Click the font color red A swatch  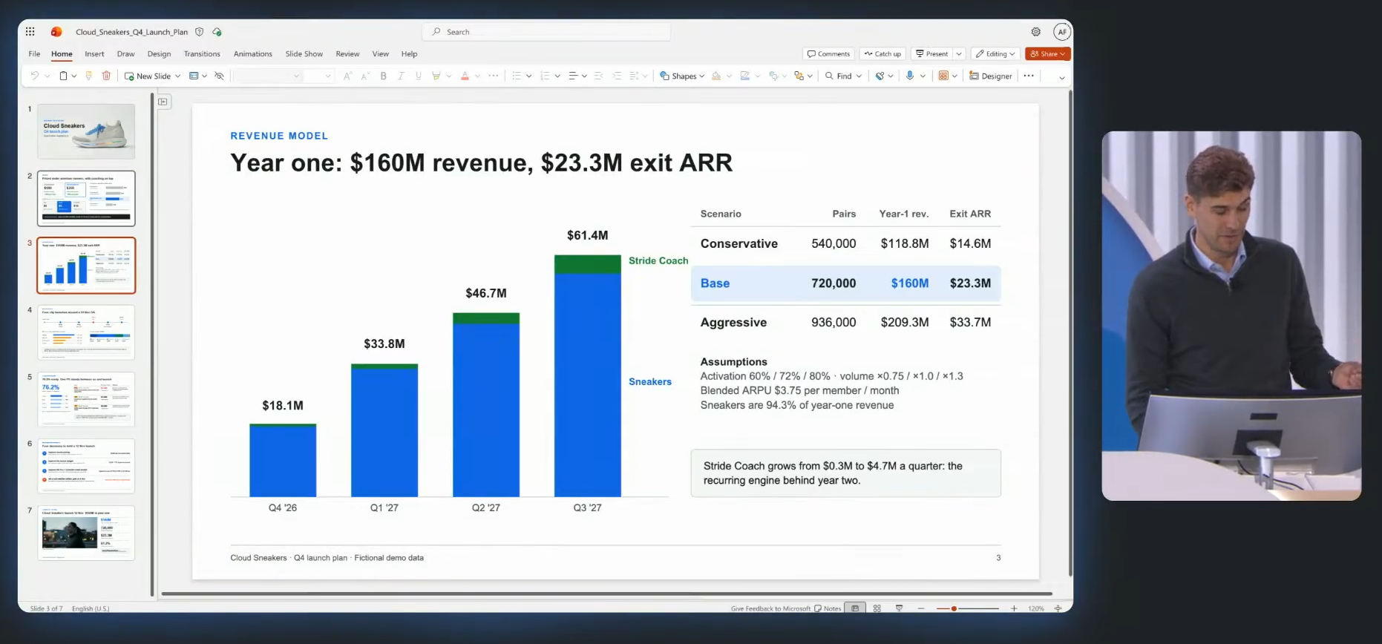[x=465, y=76]
